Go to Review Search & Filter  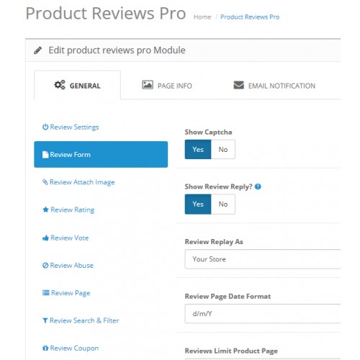pyautogui.click(x=81, y=320)
